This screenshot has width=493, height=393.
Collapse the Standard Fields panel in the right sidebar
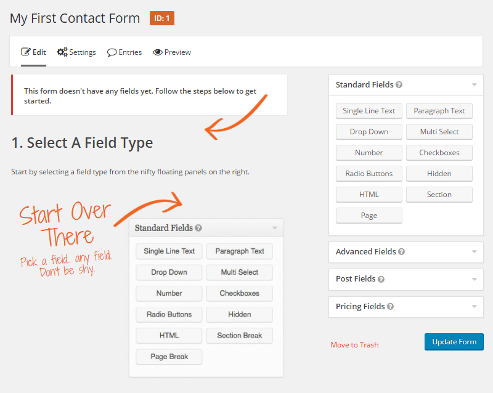[474, 85]
